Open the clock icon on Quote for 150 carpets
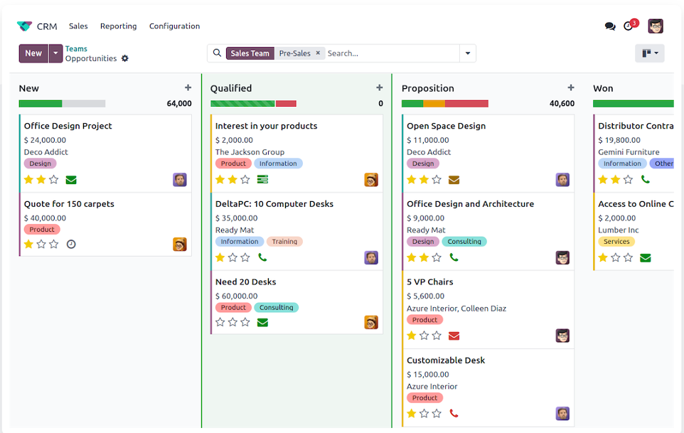Screen dimensions: 684x433 coord(71,244)
